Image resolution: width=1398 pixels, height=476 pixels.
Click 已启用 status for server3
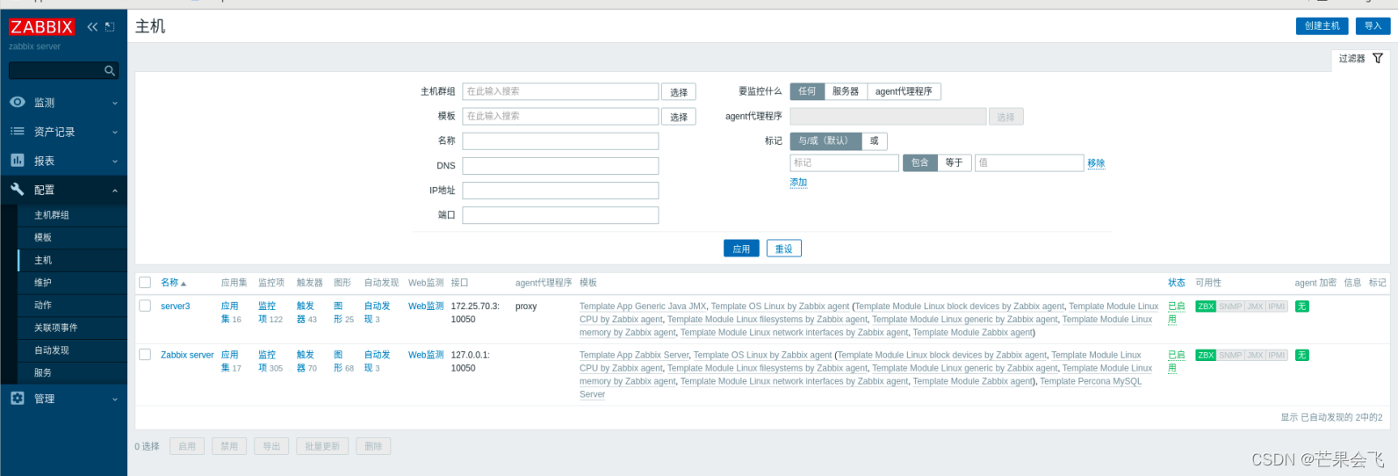tap(1177, 313)
